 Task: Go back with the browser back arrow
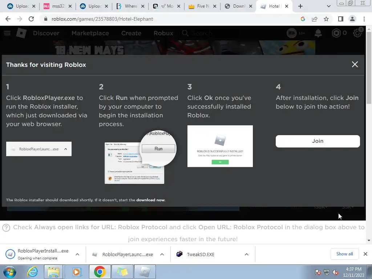pos(8,19)
